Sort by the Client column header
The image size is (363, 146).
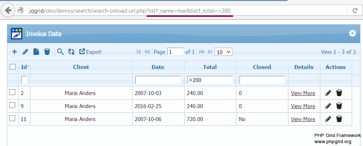tap(81, 67)
